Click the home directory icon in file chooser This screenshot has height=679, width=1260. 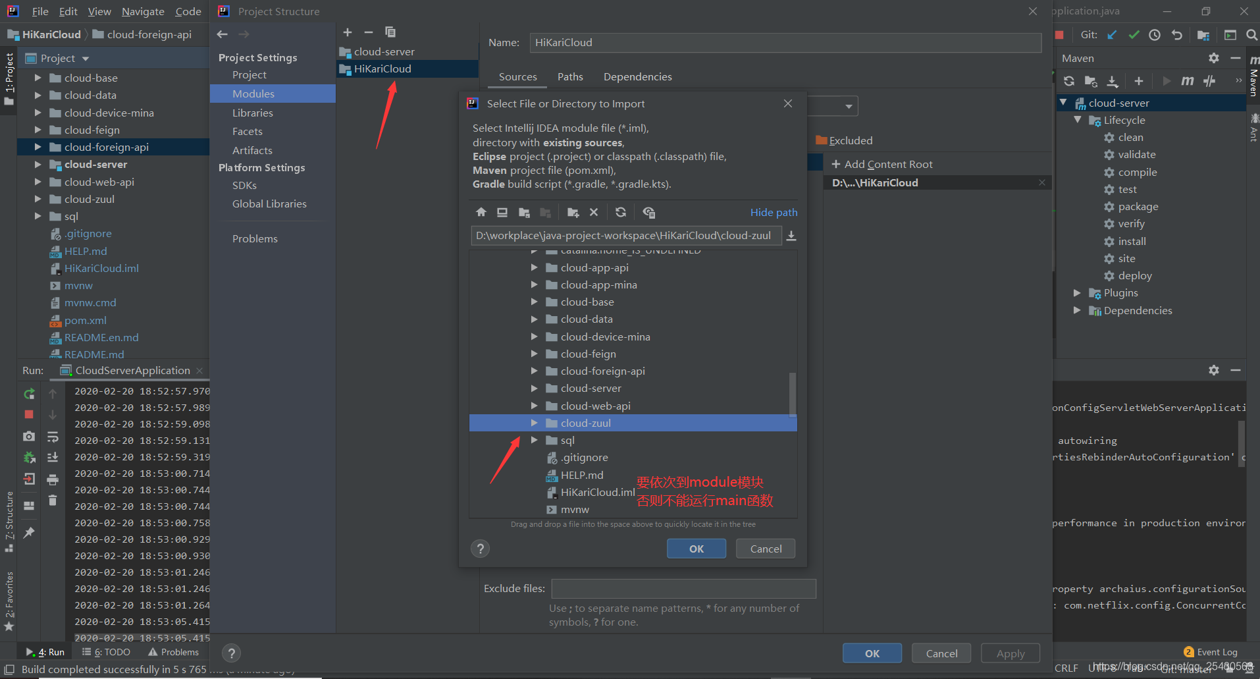coord(481,212)
